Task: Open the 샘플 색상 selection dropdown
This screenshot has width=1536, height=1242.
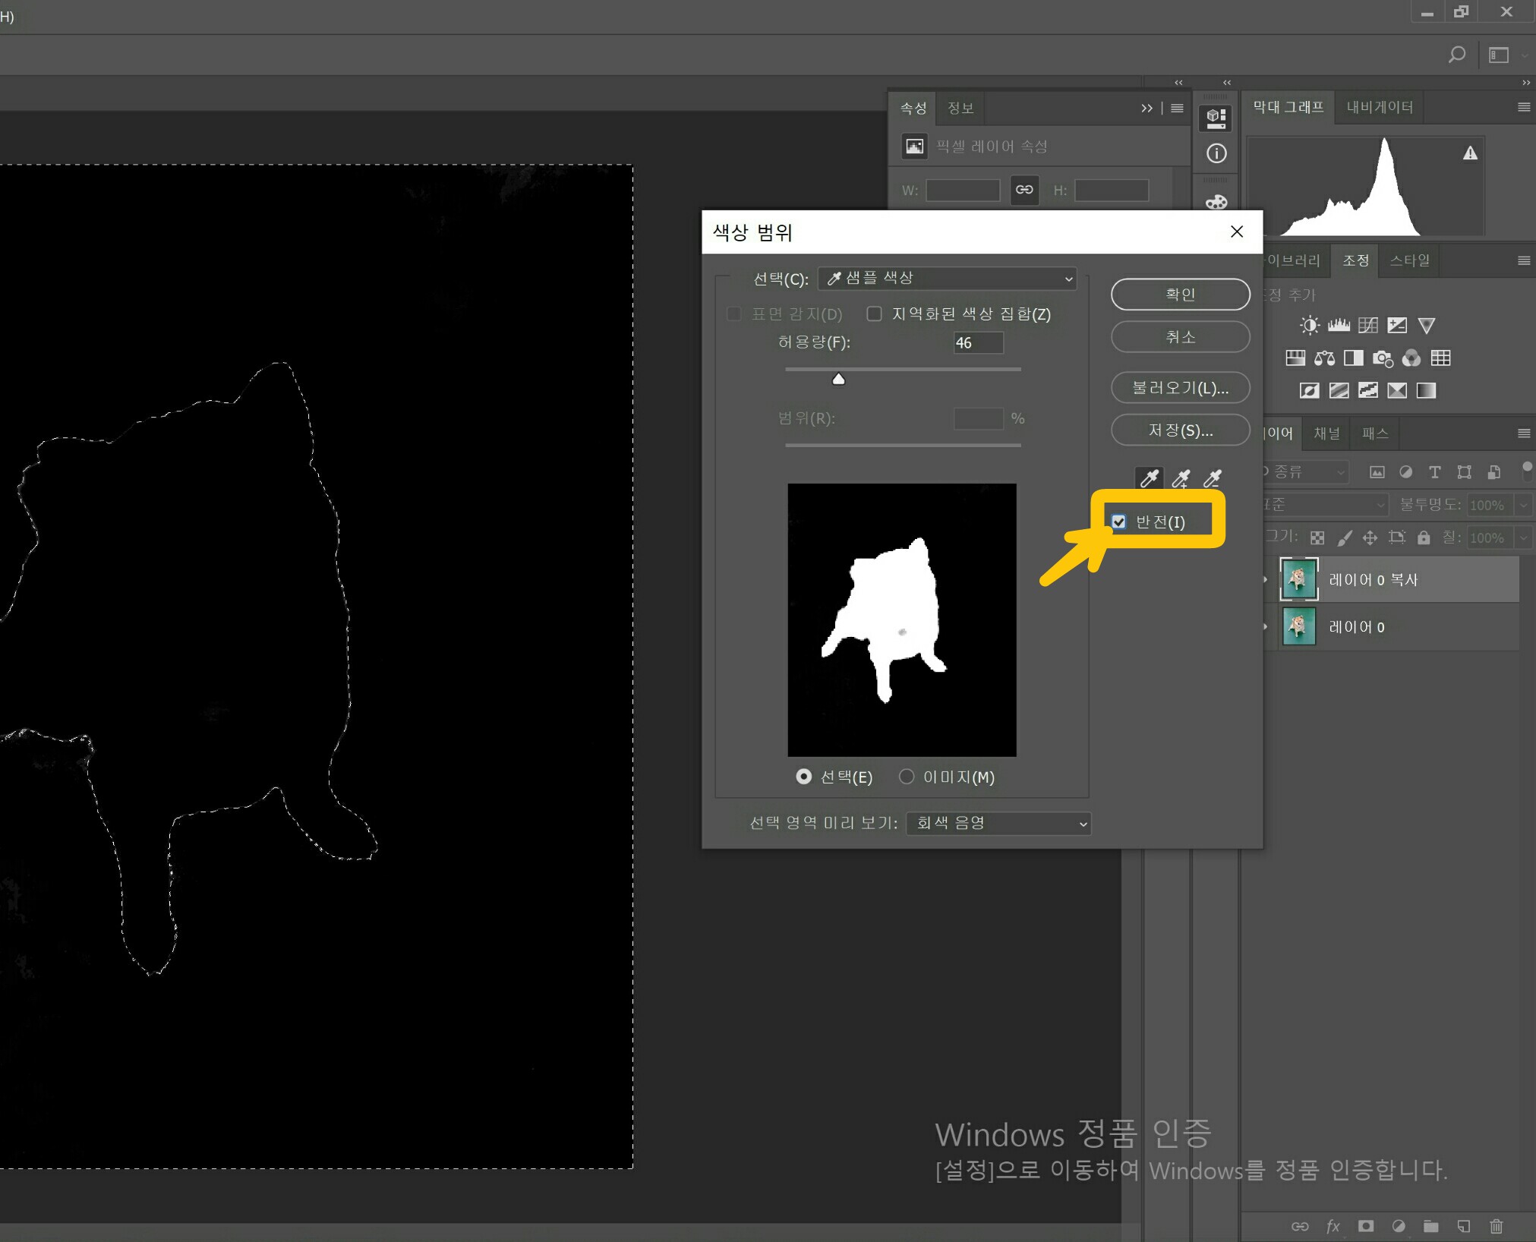Action: 948,279
